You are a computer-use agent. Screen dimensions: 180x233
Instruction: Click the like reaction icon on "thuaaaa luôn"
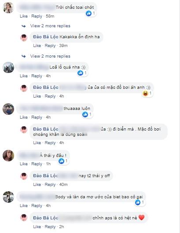coord(85,114)
